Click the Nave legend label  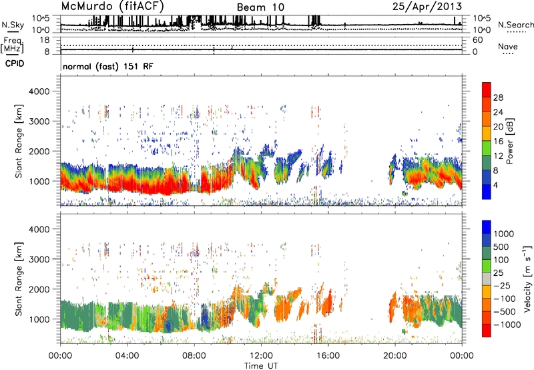(508, 47)
